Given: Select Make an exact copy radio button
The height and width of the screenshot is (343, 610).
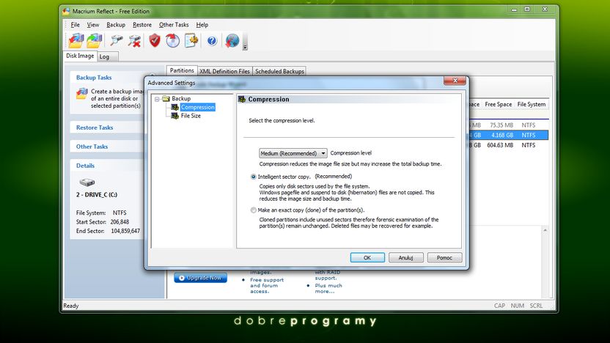Looking at the screenshot, I should pos(253,210).
